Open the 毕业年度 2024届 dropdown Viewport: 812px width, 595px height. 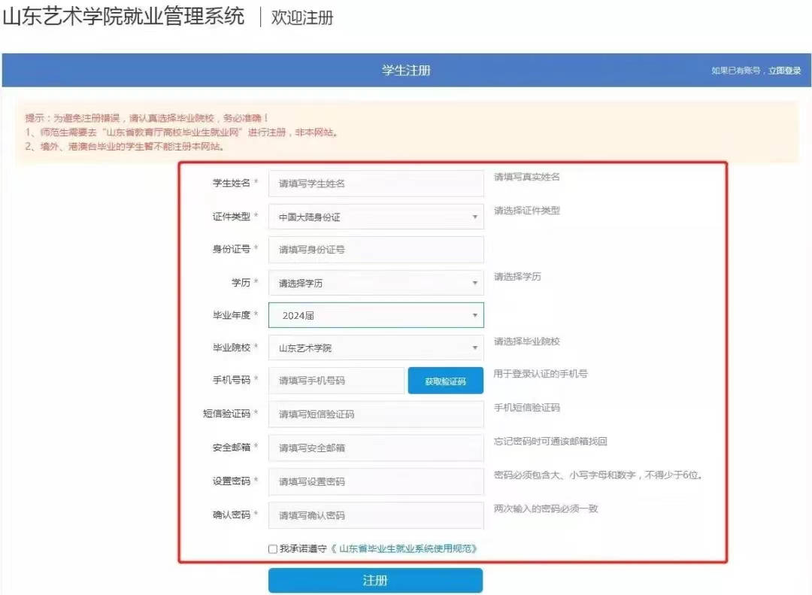point(376,316)
